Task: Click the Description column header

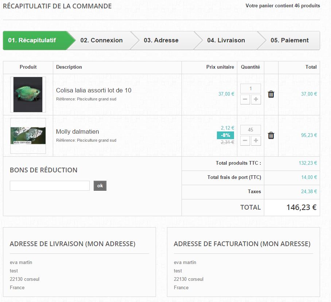Action: (69, 67)
